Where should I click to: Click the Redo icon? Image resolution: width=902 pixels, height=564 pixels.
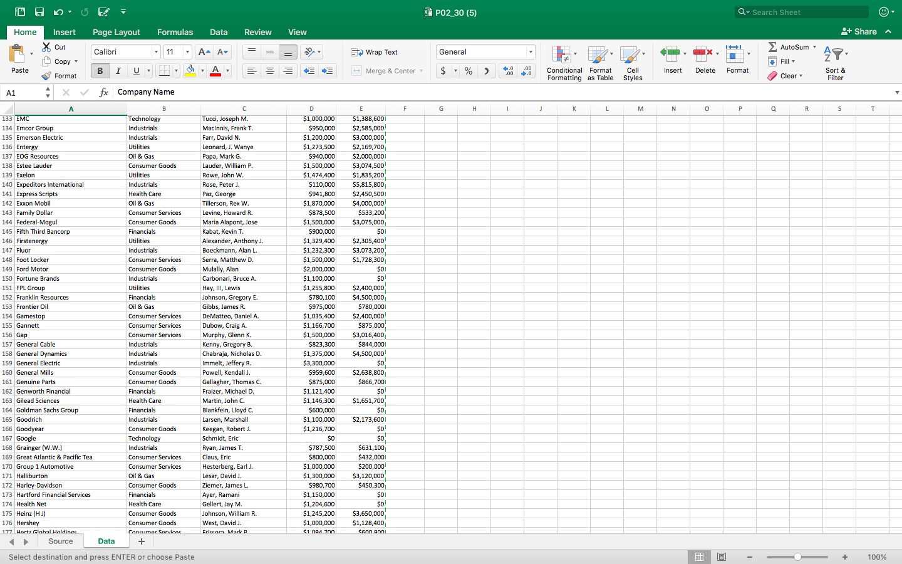tap(85, 12)
